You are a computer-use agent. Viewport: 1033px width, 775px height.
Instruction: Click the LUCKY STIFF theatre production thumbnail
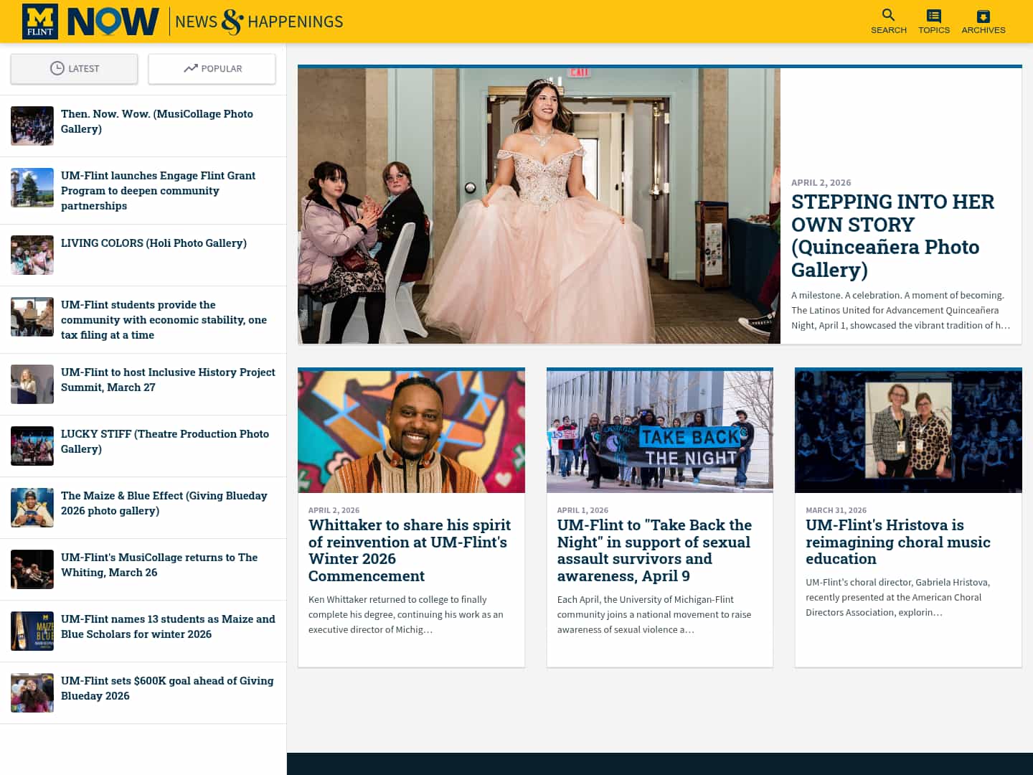click(x=32, y=446)
